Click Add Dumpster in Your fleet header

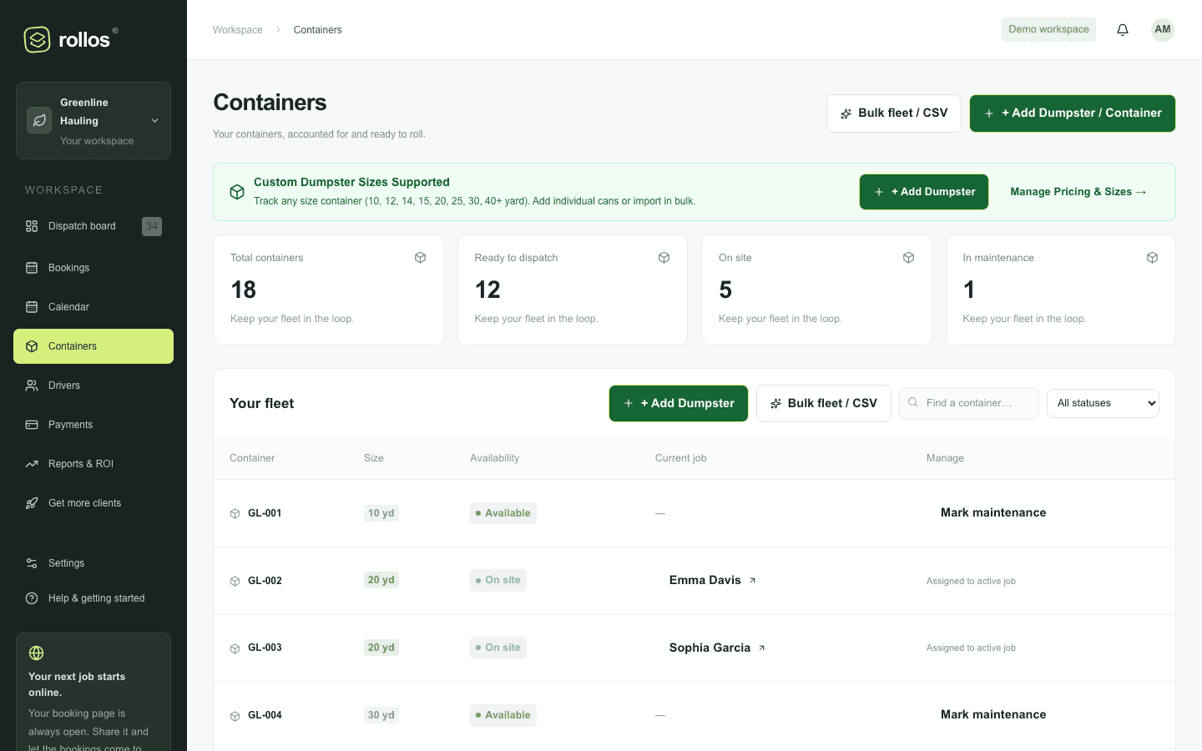pos(679,404)
